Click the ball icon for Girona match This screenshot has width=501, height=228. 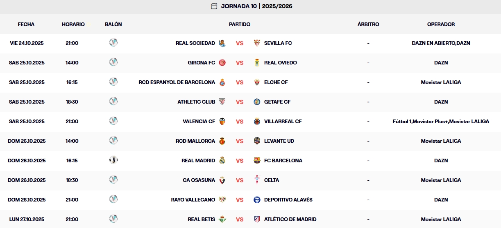tap(113, 62)
